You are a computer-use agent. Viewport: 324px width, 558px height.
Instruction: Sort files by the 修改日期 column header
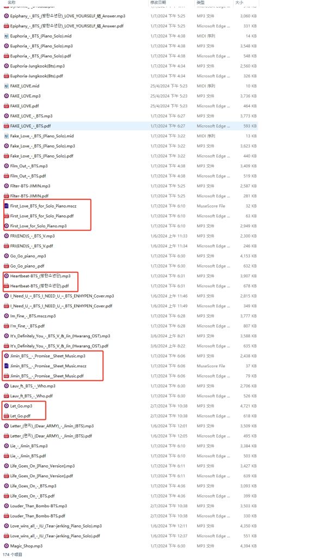tap(158, 3)
